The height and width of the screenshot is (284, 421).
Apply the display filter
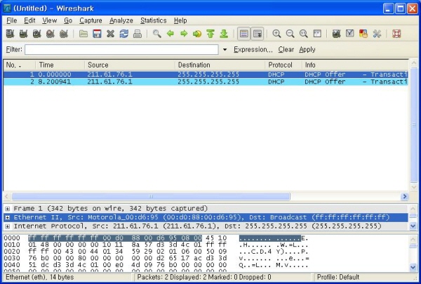click(x=307, y=49)
